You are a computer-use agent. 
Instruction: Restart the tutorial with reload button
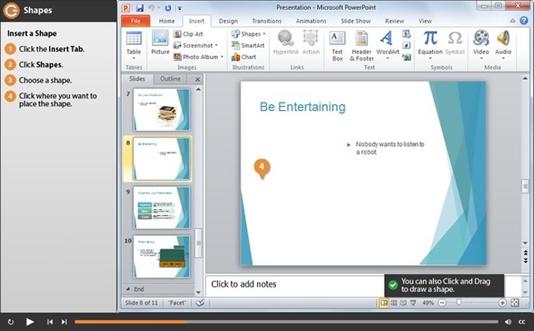[11, 322]
